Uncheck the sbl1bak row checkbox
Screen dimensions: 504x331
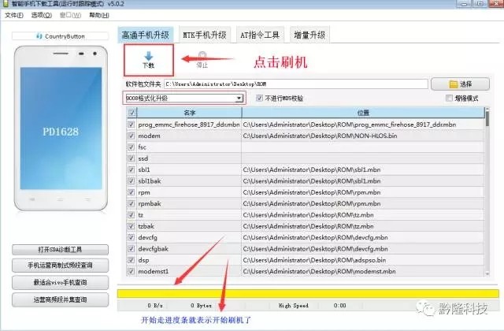(132, 180)
